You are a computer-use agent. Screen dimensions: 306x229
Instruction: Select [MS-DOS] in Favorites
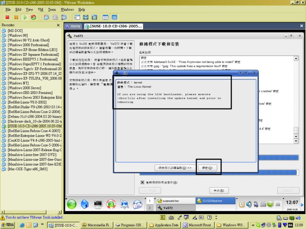[x=15, y=31]
